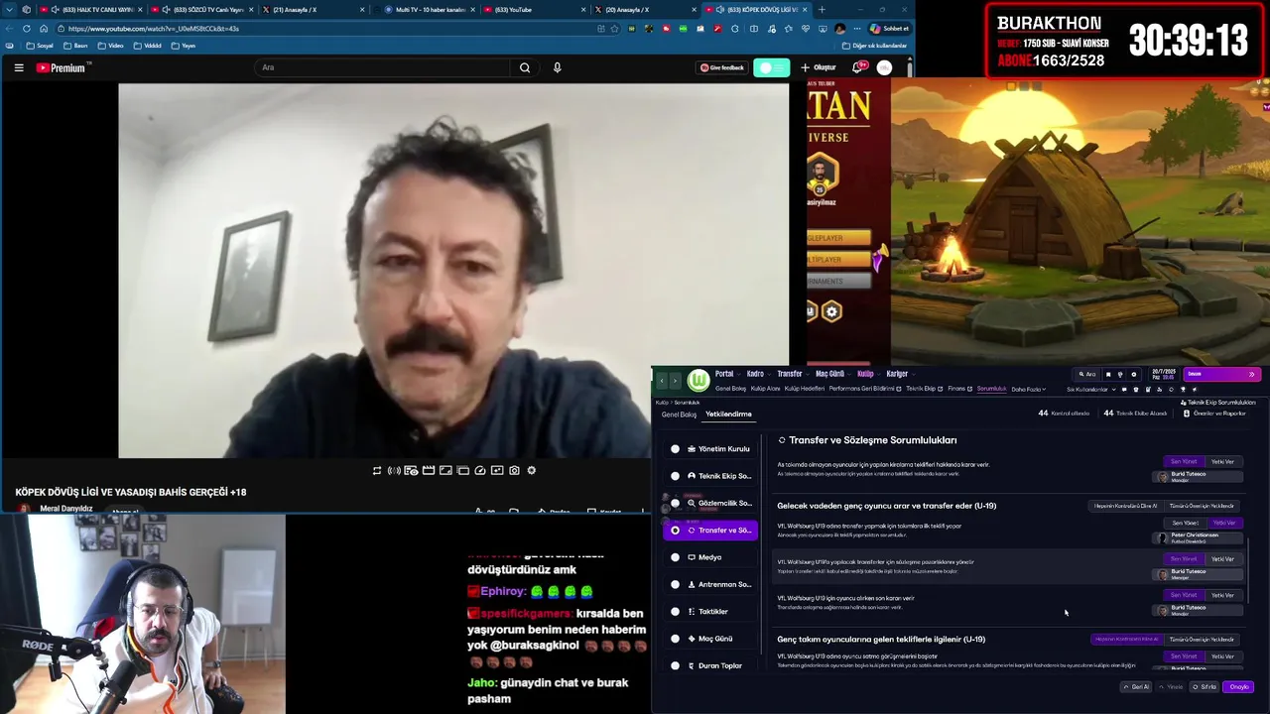Open YouTube notifications bell
The image size is (1270, 714).
pyautogui.click(x=858, y=67)
